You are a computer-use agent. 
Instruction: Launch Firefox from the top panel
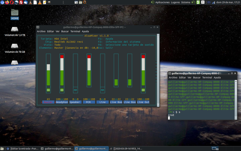point(7,2)
